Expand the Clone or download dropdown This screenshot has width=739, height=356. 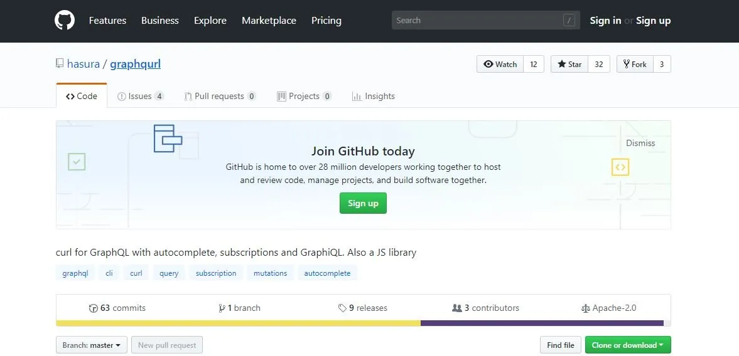pos(628,345)
